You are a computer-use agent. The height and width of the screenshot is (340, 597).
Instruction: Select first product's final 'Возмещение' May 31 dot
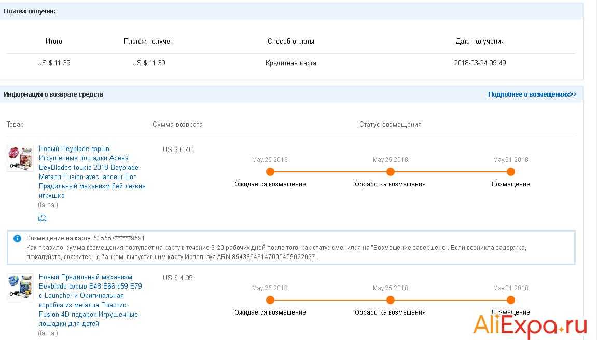tap(510, 172)
